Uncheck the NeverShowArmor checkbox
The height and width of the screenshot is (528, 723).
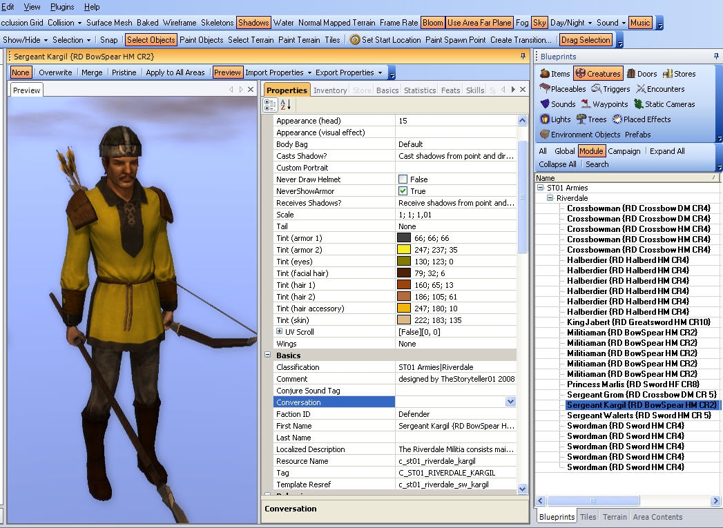(403, 191)
